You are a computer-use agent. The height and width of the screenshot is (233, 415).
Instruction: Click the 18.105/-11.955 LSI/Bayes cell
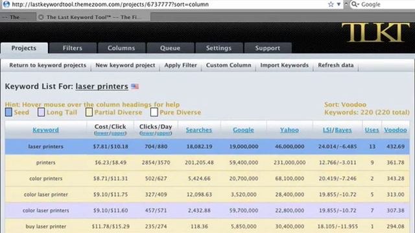tap(337, 227)
